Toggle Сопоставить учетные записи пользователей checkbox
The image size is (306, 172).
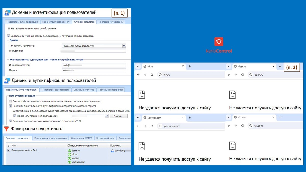point(9,36)
